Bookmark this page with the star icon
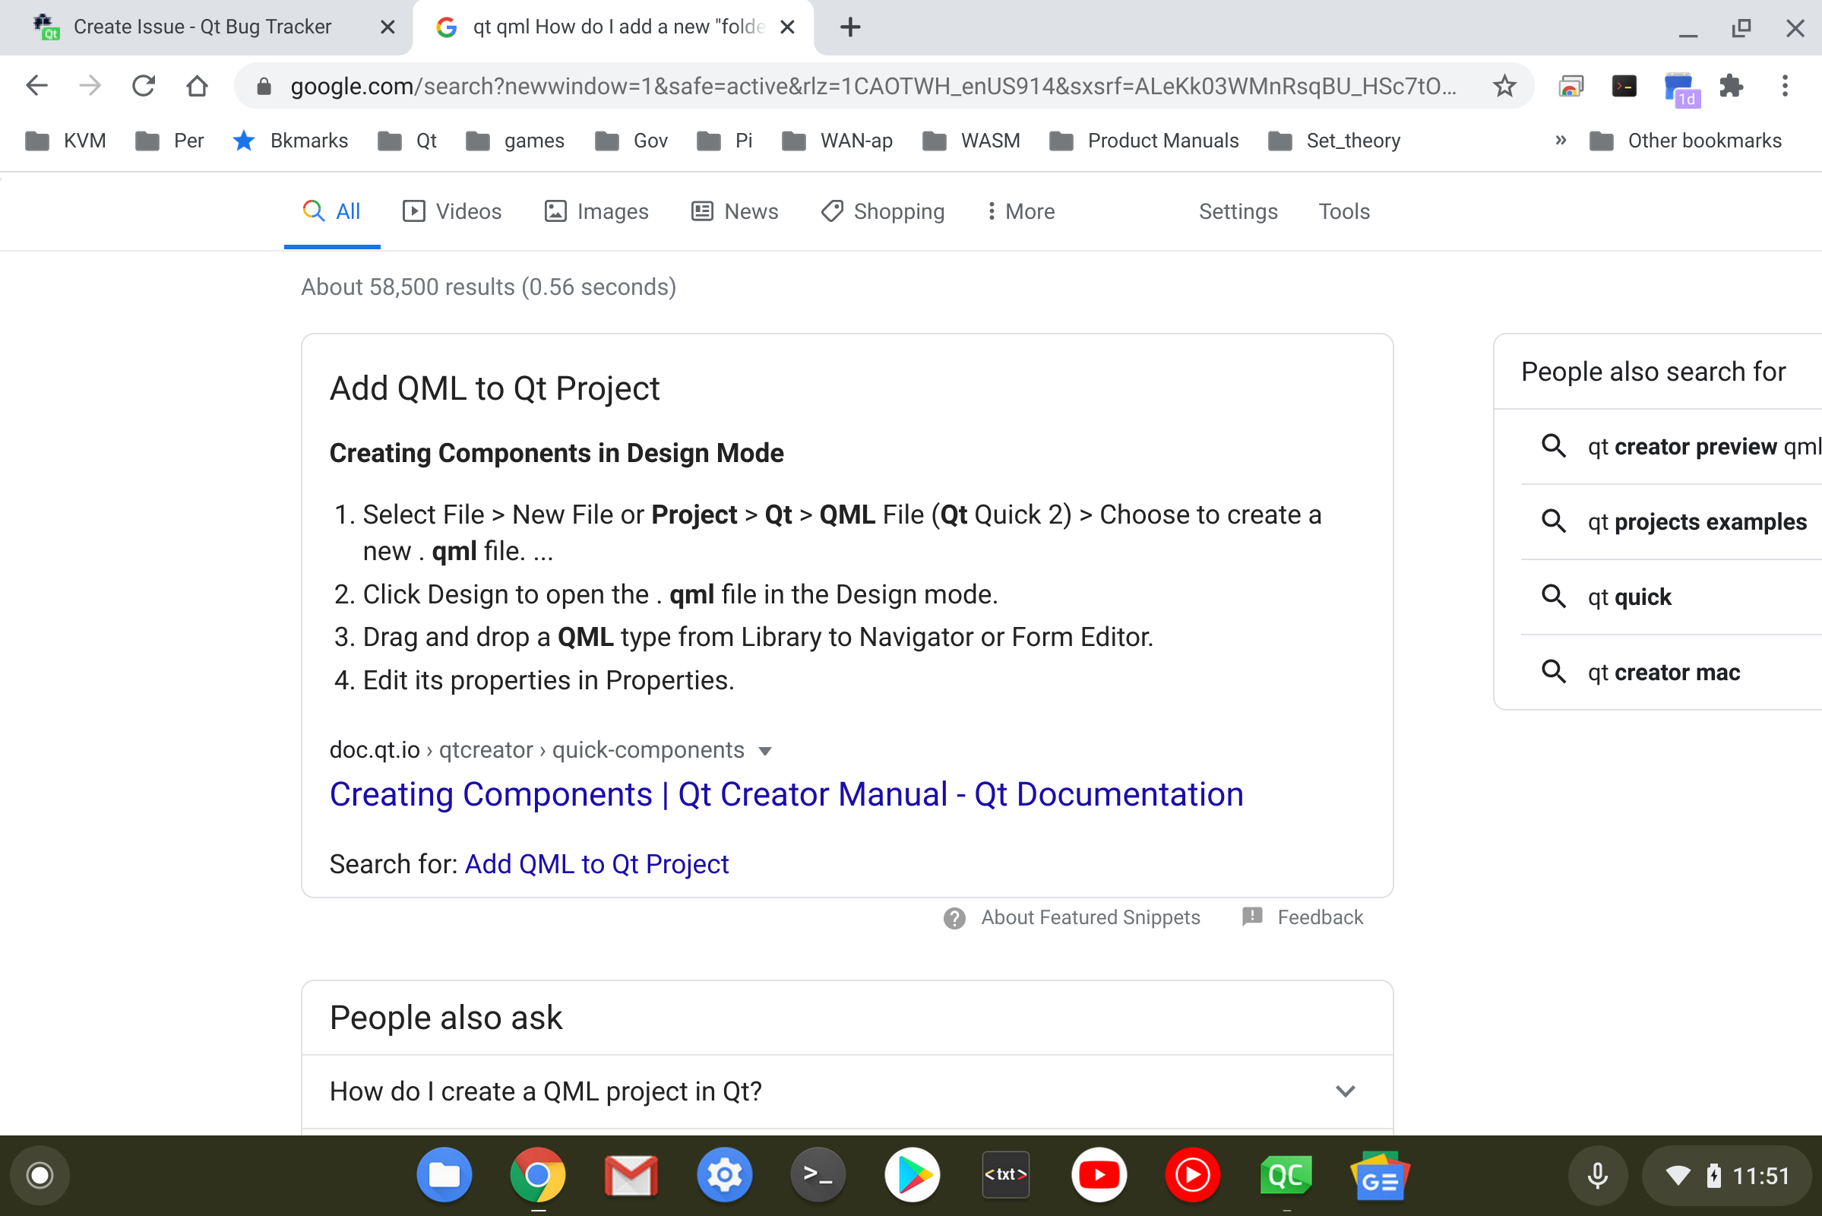Viewport: 1822px width, 1216px height. (x=1504, y=85)
